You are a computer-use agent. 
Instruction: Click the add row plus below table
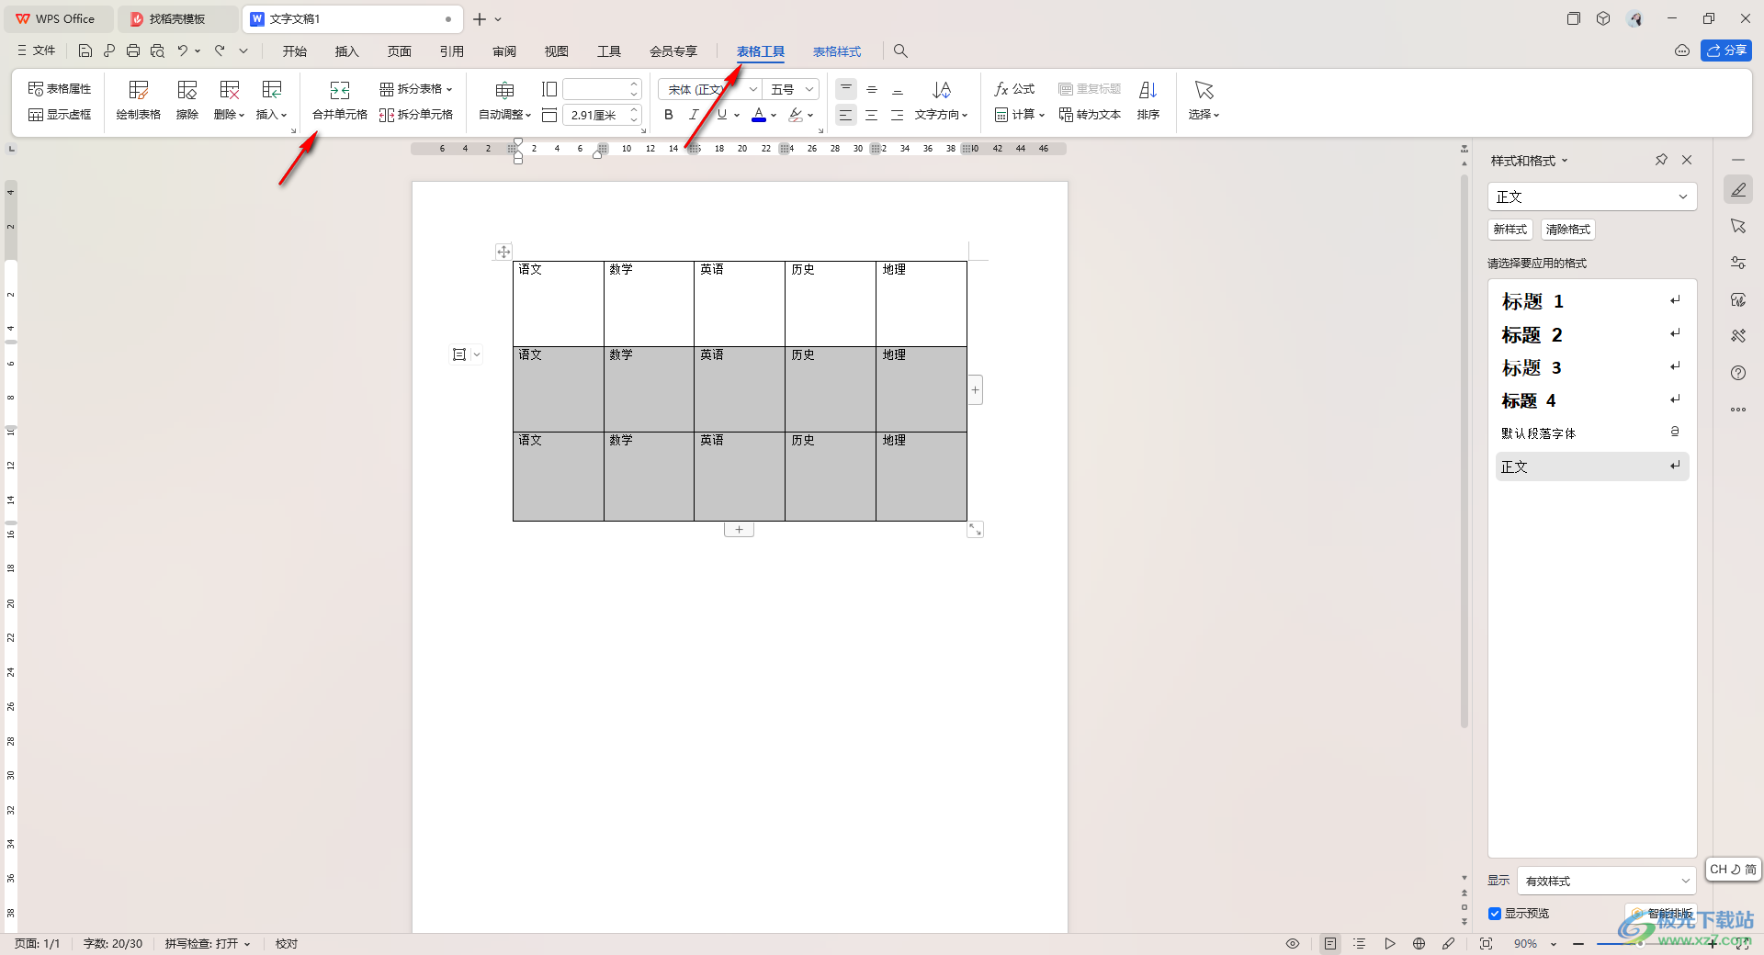pyautogui.click(x=739, y=530)
